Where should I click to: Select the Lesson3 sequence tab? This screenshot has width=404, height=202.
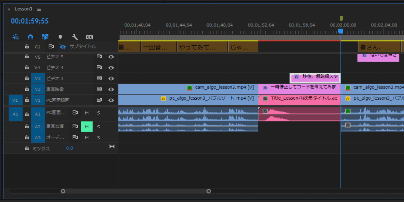click(x=23, y=9)
